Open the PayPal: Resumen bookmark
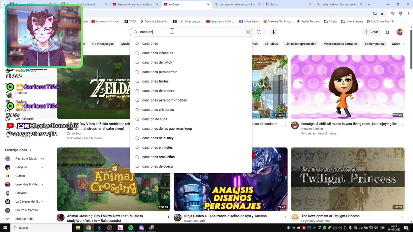This screenshot has width=413, height=232. (308, 22)
